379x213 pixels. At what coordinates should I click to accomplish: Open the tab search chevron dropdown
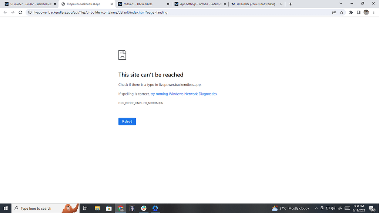click(341, 4)
